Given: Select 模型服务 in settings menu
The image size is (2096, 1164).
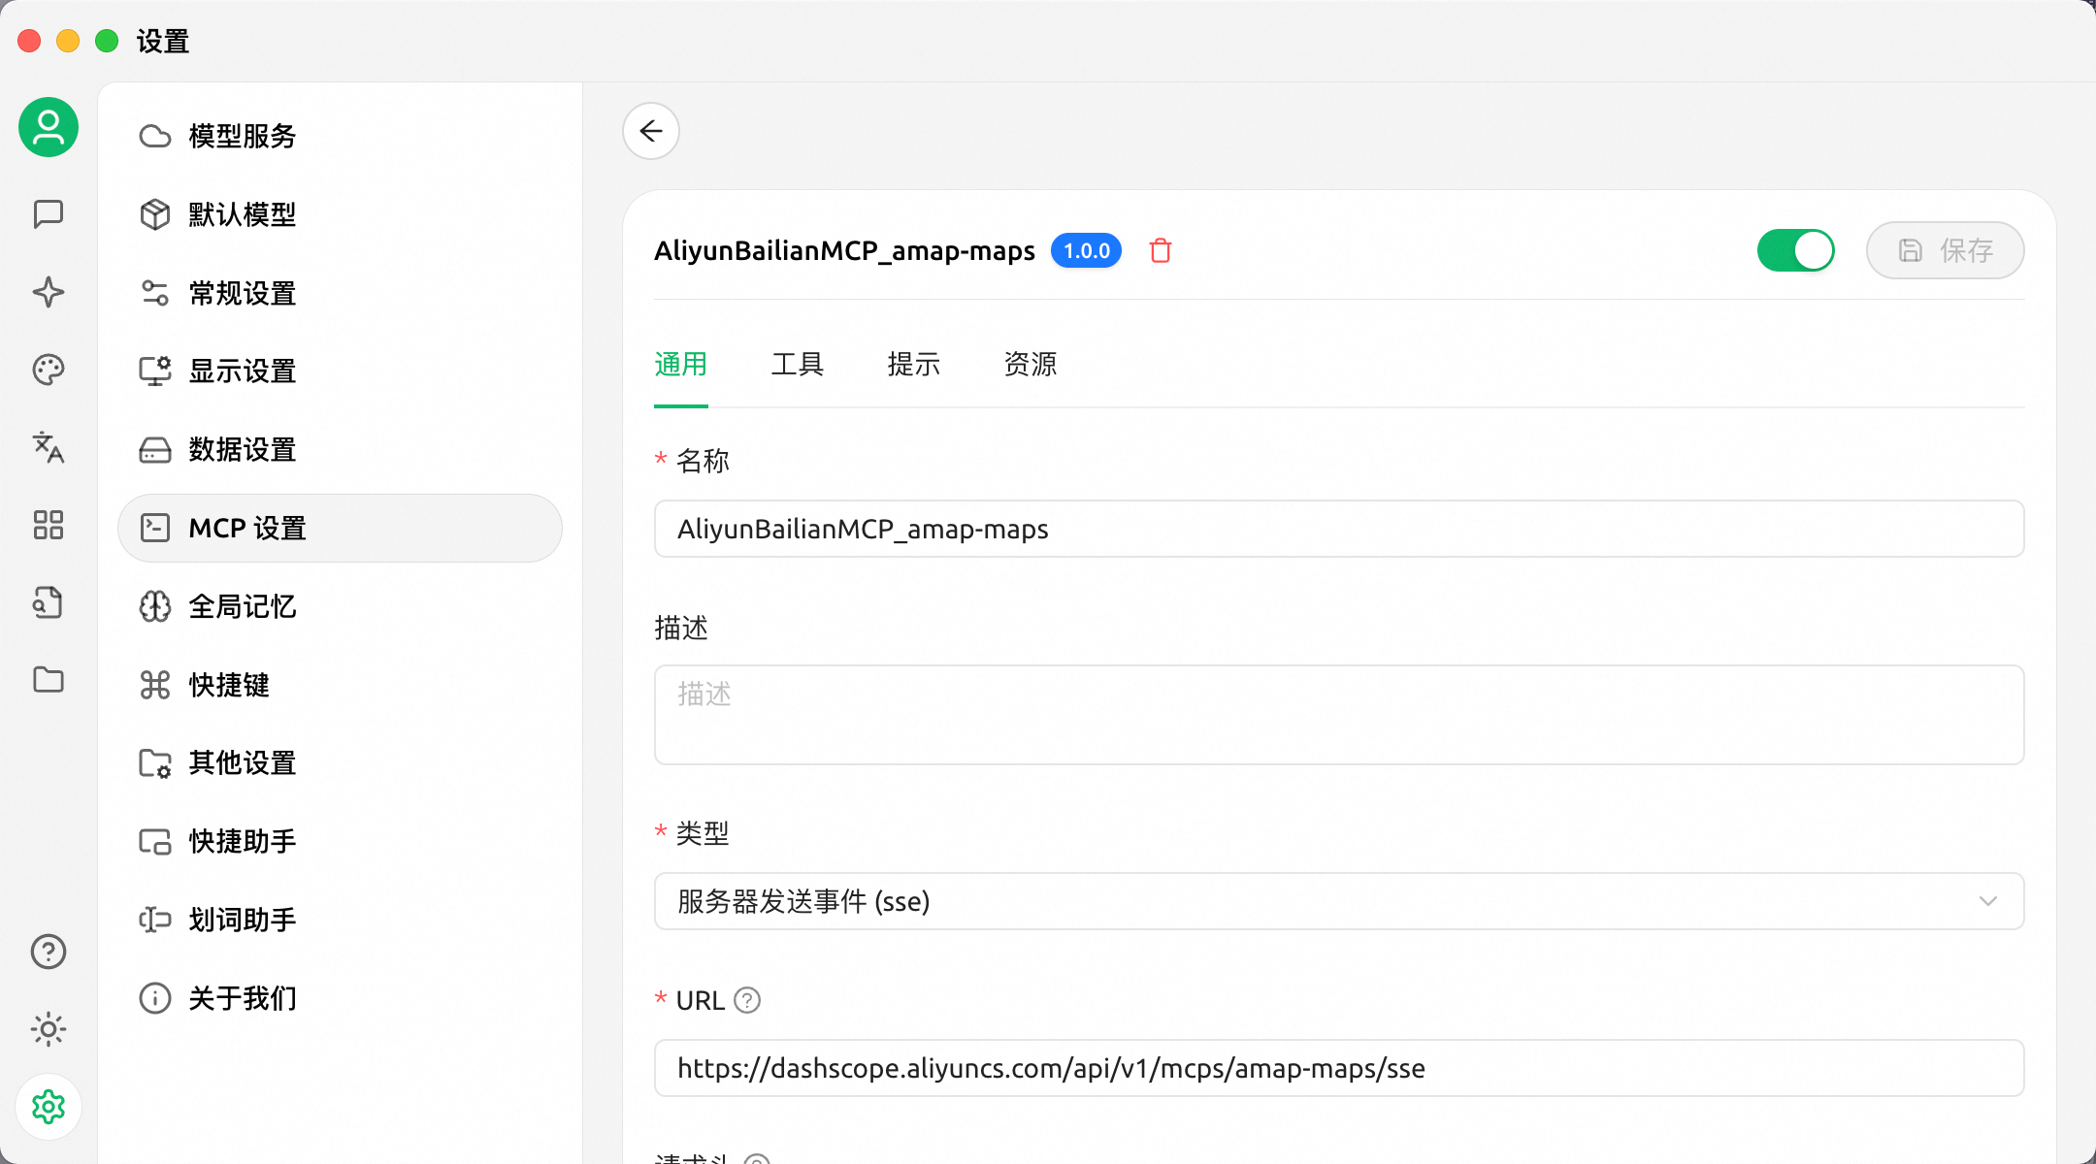Looking at the screenshot, I should [x=340, y=137].
